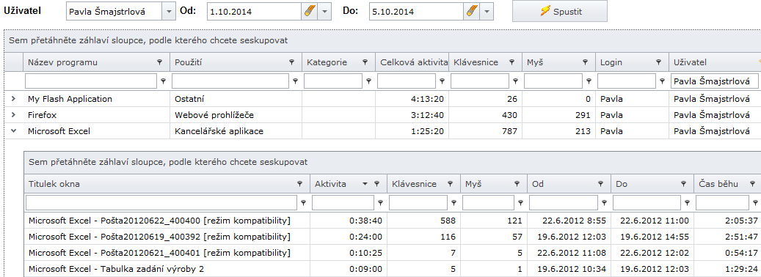761x277 pixels.
Task: Open filter options beside Login filter box
Action: pyautogui.click(x=662, y=81)
